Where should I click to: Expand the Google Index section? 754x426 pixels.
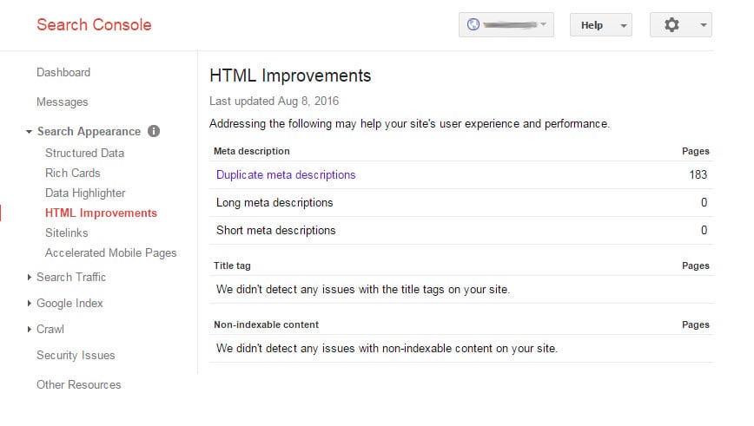[30, 303]
